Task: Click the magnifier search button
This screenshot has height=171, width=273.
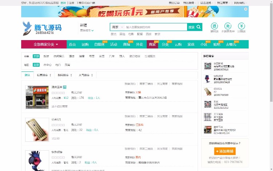Action: [x=199, y=27]
